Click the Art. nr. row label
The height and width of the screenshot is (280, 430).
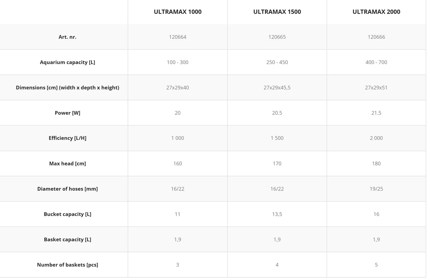coord(68,37)
